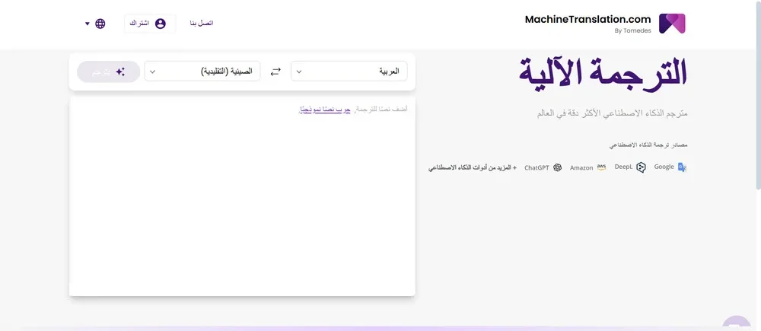Click the مترجم الذكاء الاصطناعي الأكثر دقة tagline

(x=613, y=113)
